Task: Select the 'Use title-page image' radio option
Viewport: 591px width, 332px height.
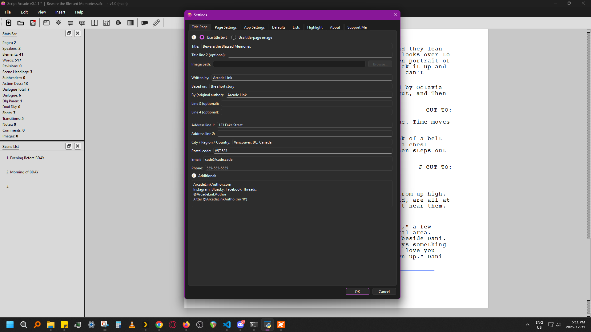Action: (234, 37)
